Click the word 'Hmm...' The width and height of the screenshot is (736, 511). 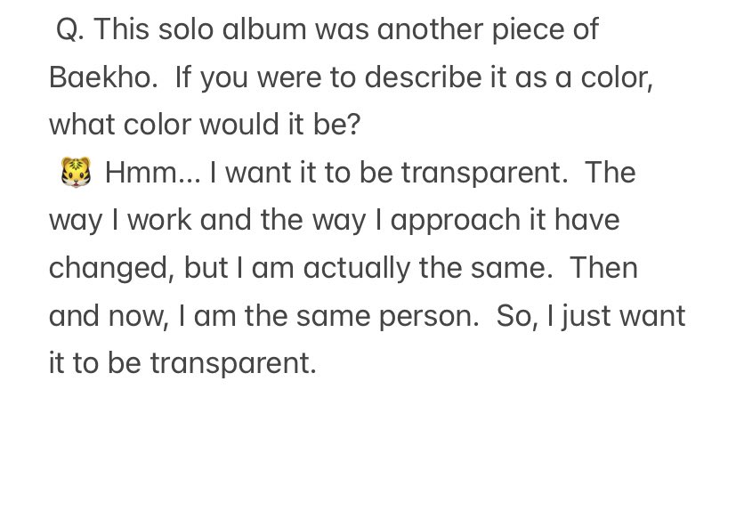point(153,173)
